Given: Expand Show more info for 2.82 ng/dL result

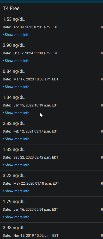Looking at the screenshot, I should point(16,139).
